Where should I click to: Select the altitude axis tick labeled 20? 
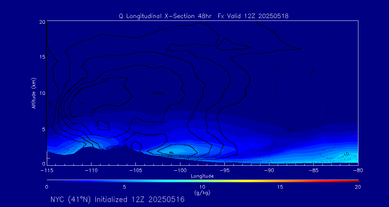coord(43,22)
